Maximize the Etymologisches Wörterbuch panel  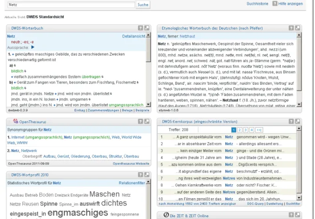tap(297, 28)
